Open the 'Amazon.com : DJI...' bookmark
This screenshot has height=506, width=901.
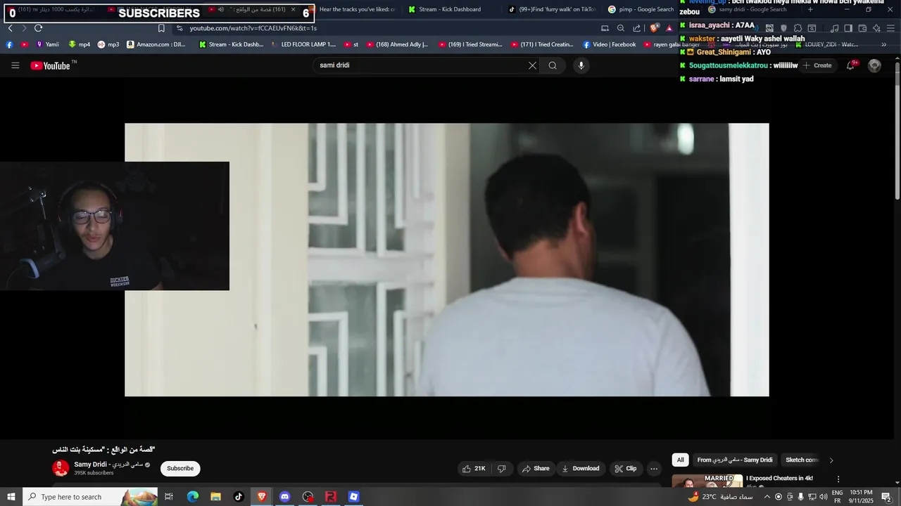coord(156,44)
